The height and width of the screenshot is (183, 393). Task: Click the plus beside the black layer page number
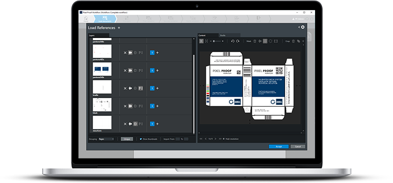point(157,106)
